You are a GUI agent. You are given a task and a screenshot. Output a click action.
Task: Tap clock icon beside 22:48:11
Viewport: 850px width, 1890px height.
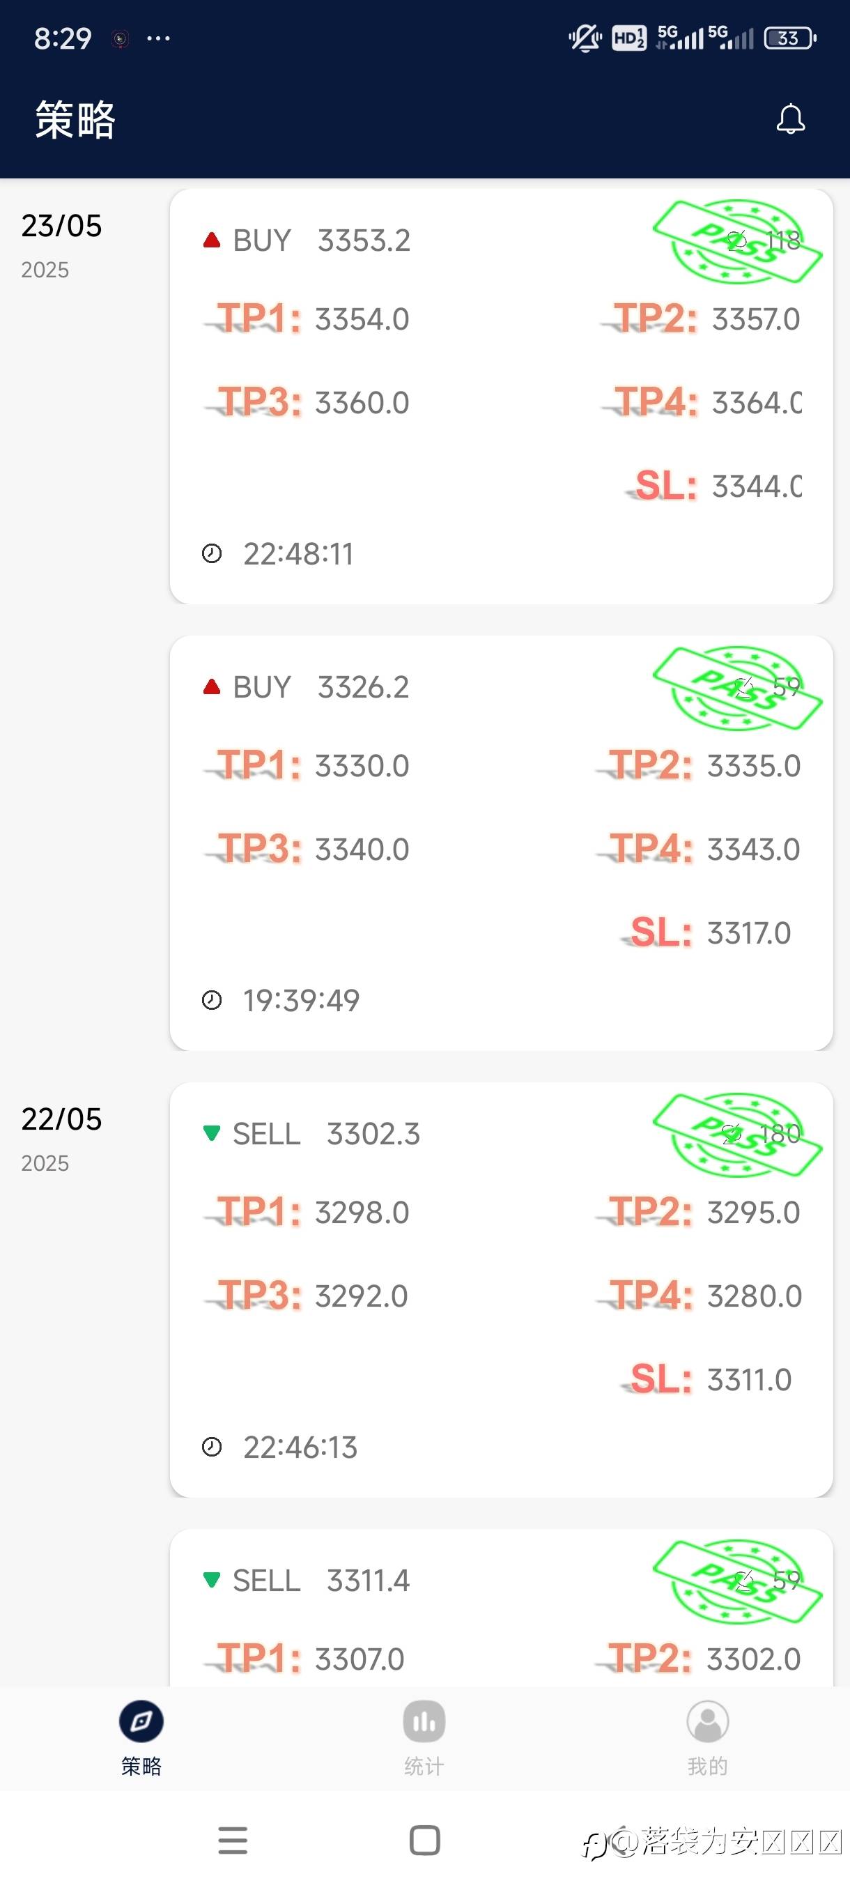[x=212, y=553]
